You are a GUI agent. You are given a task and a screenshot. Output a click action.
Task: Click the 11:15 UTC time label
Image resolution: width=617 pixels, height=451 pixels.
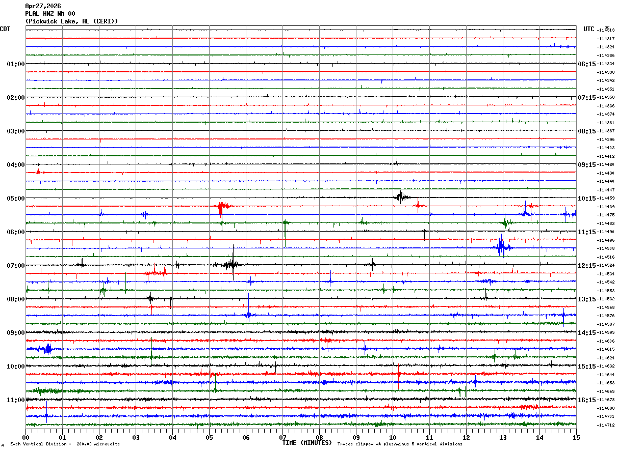click(586, 232)
